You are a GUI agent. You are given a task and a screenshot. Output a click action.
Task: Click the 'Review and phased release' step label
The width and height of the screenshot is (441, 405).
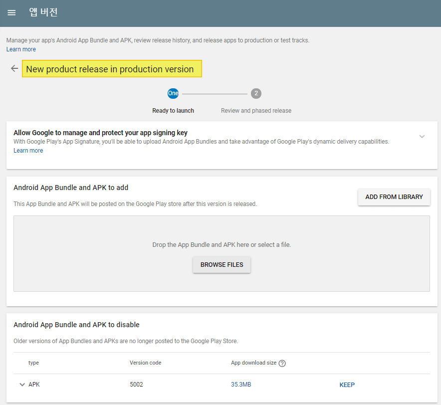[256, 111]
